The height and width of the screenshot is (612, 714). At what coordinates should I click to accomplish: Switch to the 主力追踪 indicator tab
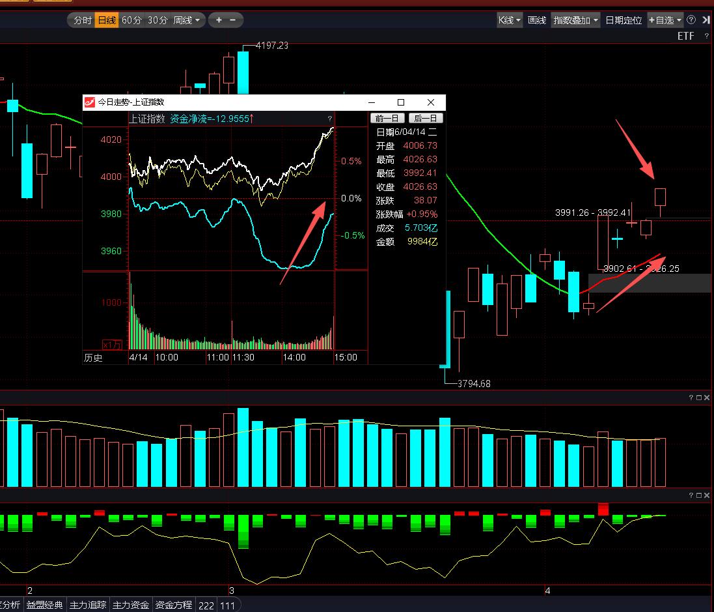(88, 605)
